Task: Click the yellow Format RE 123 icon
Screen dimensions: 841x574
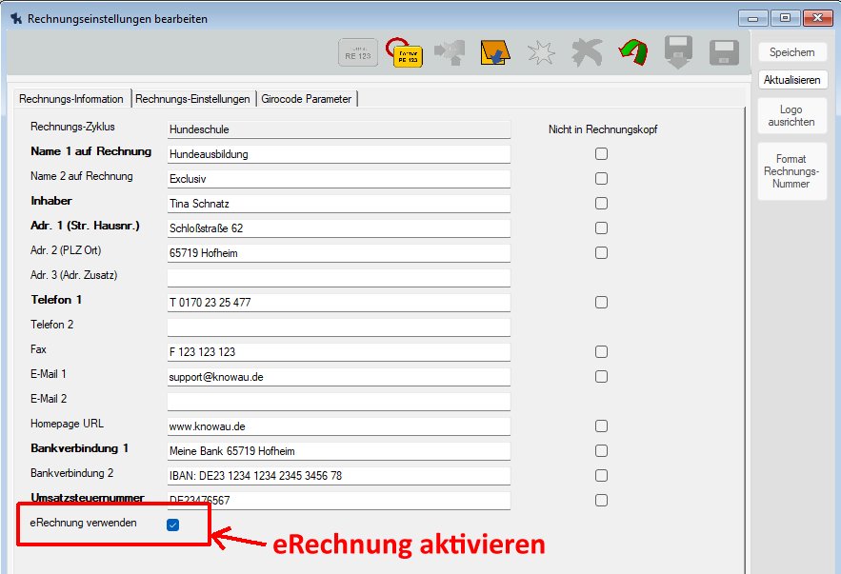Action: tap(408, 53)
